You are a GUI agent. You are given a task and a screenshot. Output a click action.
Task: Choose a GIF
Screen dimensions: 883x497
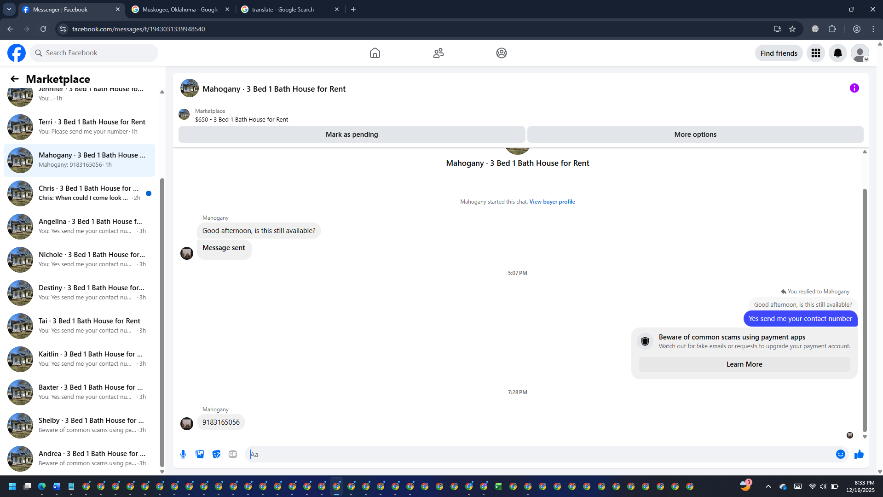233,454
